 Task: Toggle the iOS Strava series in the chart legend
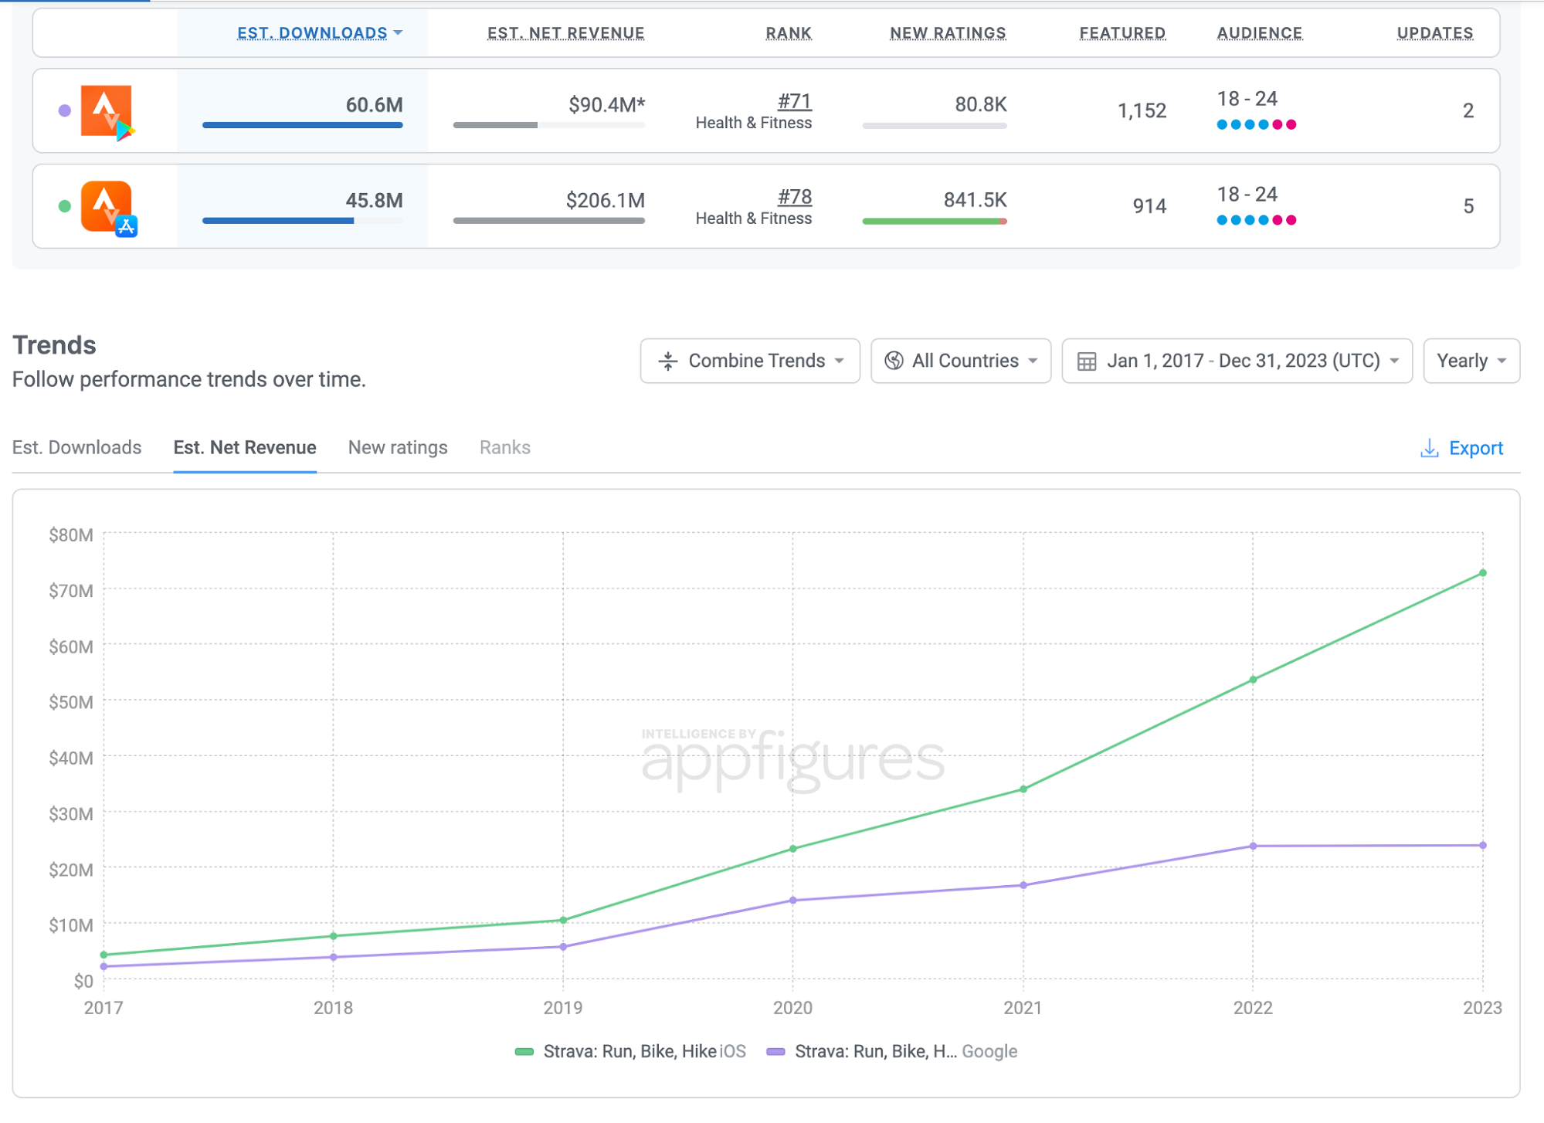630,1052
